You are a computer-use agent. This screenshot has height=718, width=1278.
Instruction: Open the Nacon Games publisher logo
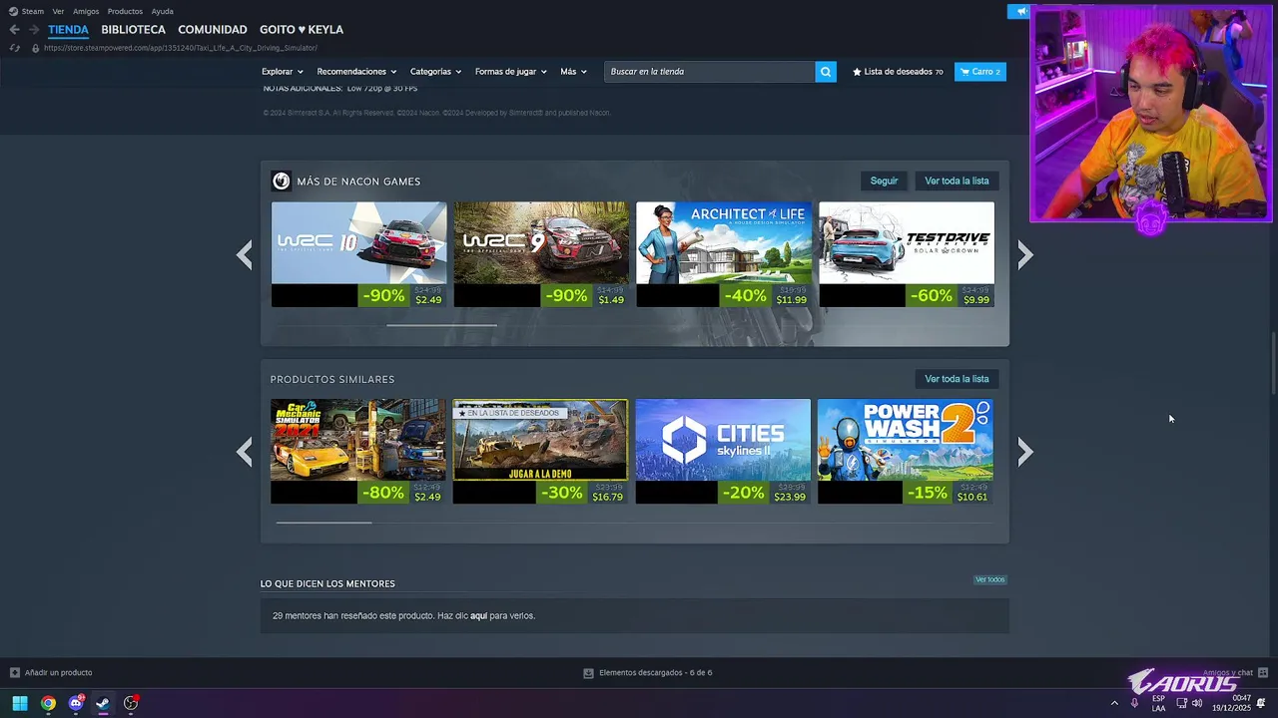282,180
